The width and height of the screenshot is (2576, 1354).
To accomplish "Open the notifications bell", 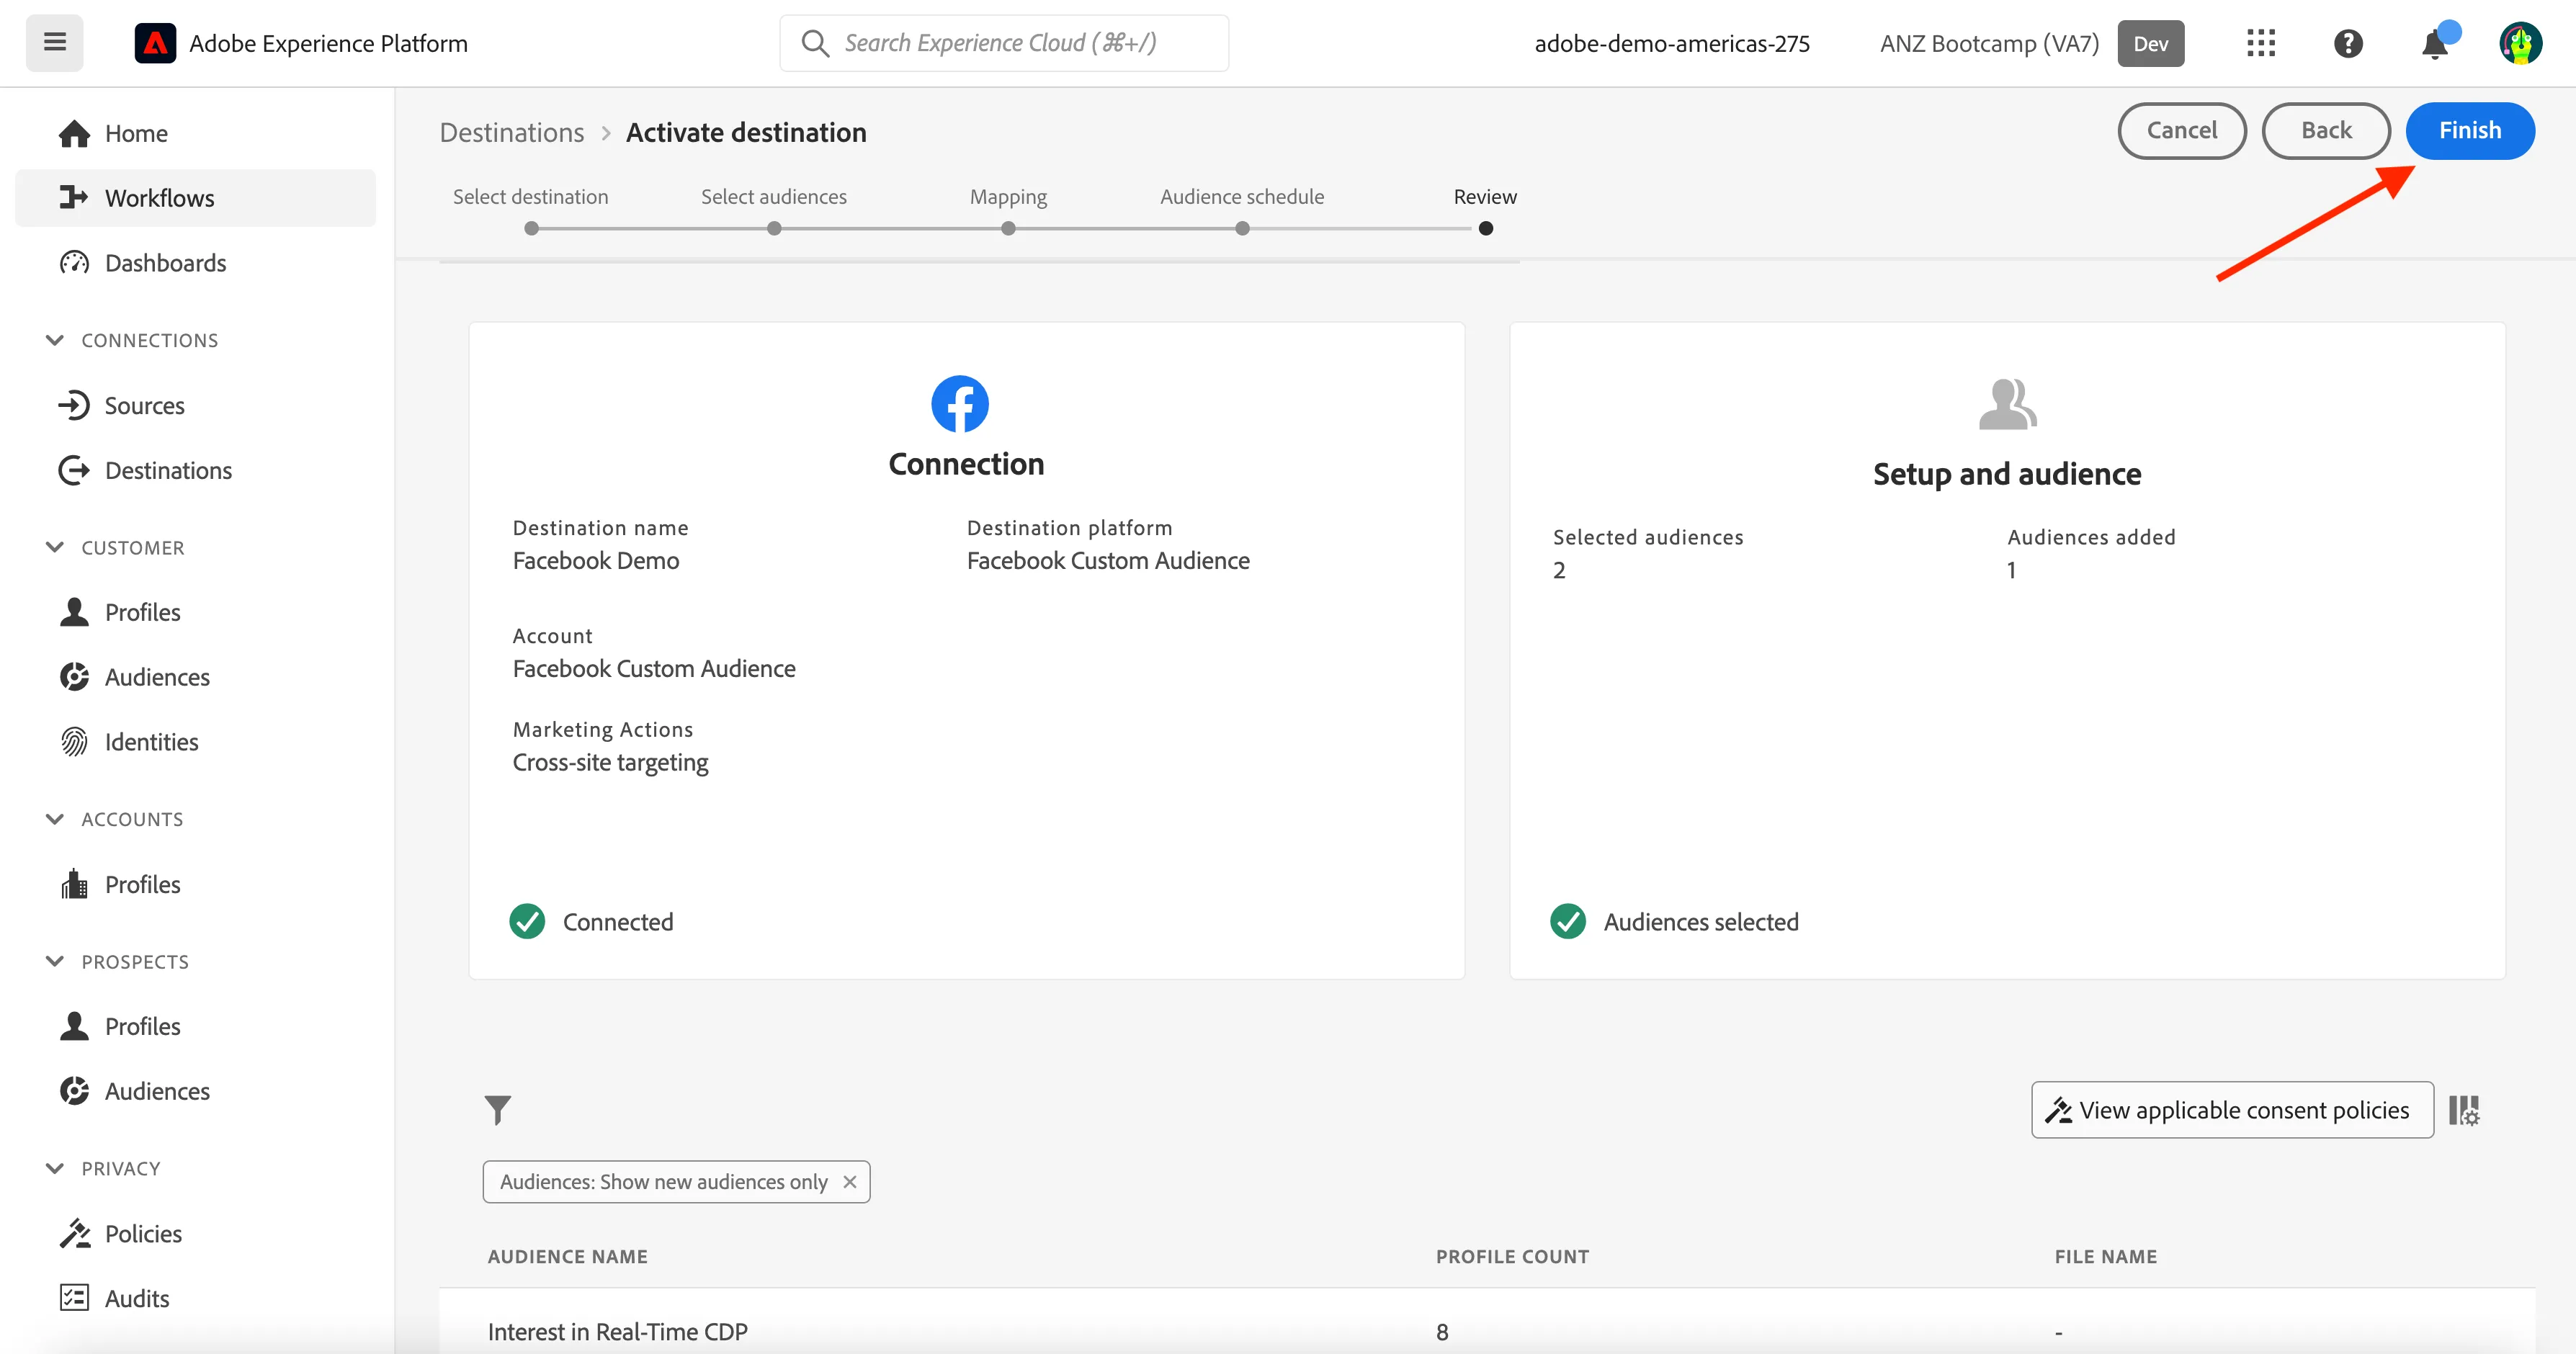I will (x=2435, y=43).
